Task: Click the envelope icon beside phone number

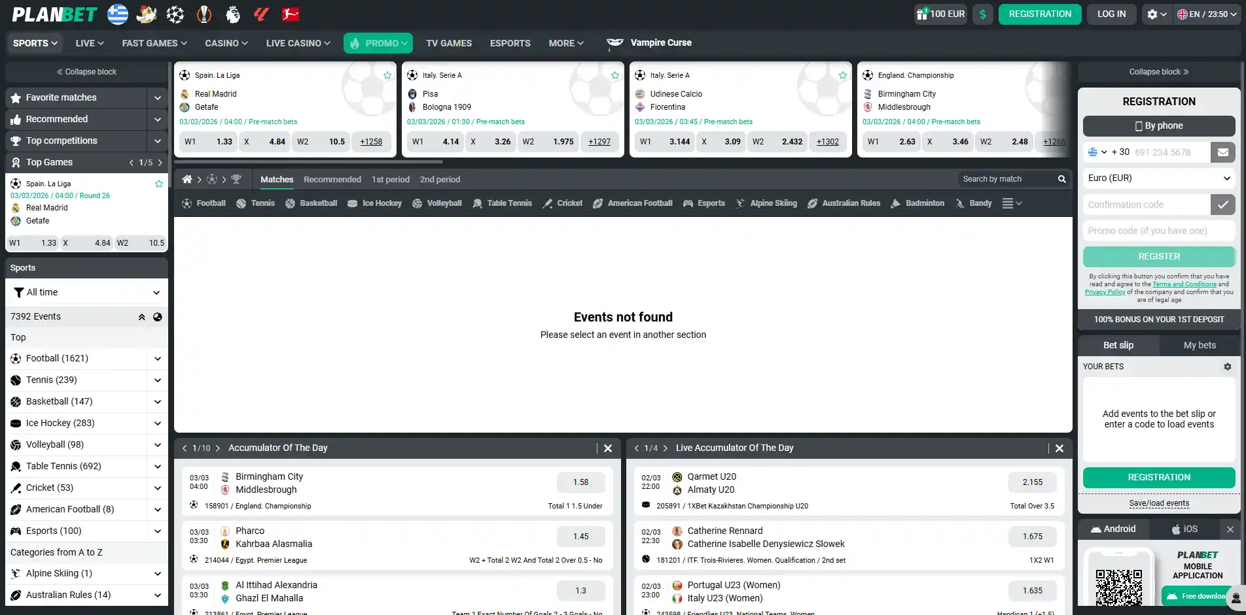Action: (x=1222, y=152)
